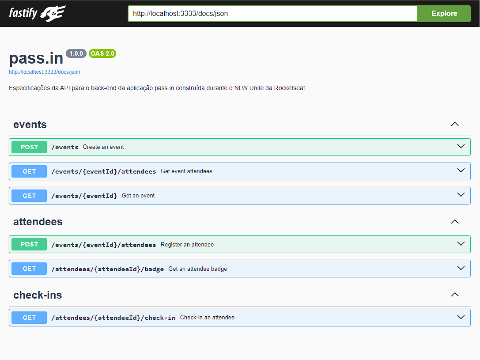The image size is (480, 360).
Task: Click the fastify logo in header
Action: [x=38, y=13]
